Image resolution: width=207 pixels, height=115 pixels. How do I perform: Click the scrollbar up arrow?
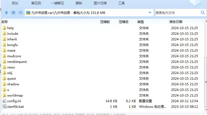206,21
